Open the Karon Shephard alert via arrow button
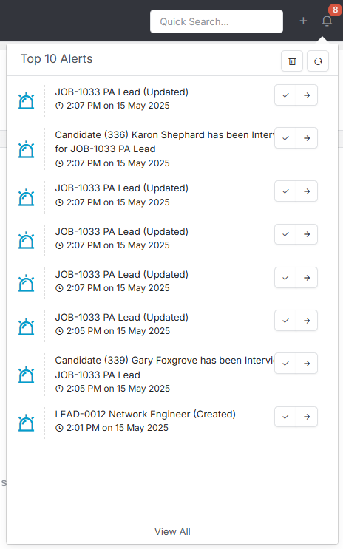This screenshot has width=343, height=549. click(x=307, y=138)
